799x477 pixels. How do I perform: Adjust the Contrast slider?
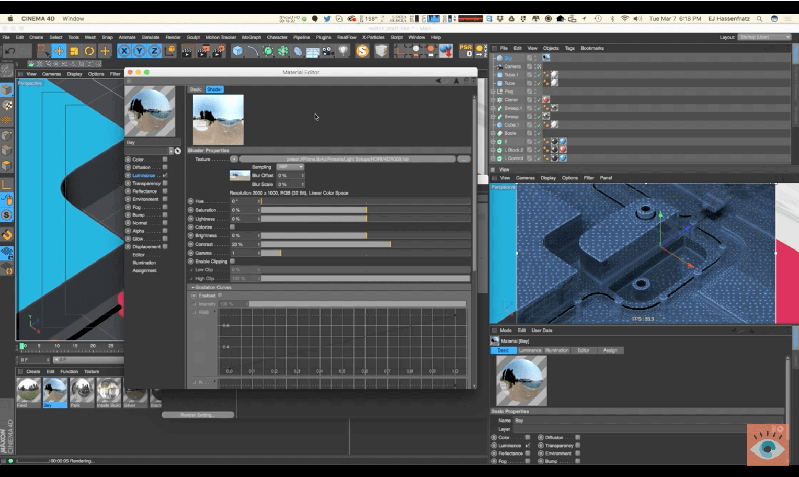390,244
